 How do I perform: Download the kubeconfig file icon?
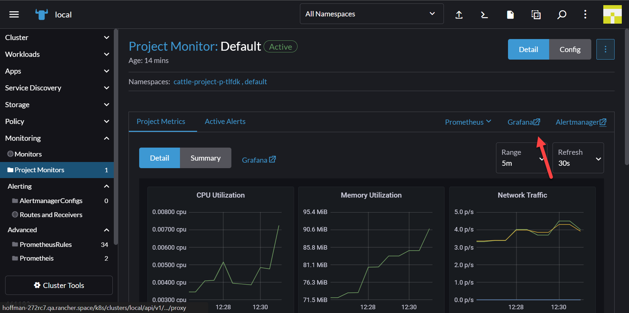(x=510, y=14)
